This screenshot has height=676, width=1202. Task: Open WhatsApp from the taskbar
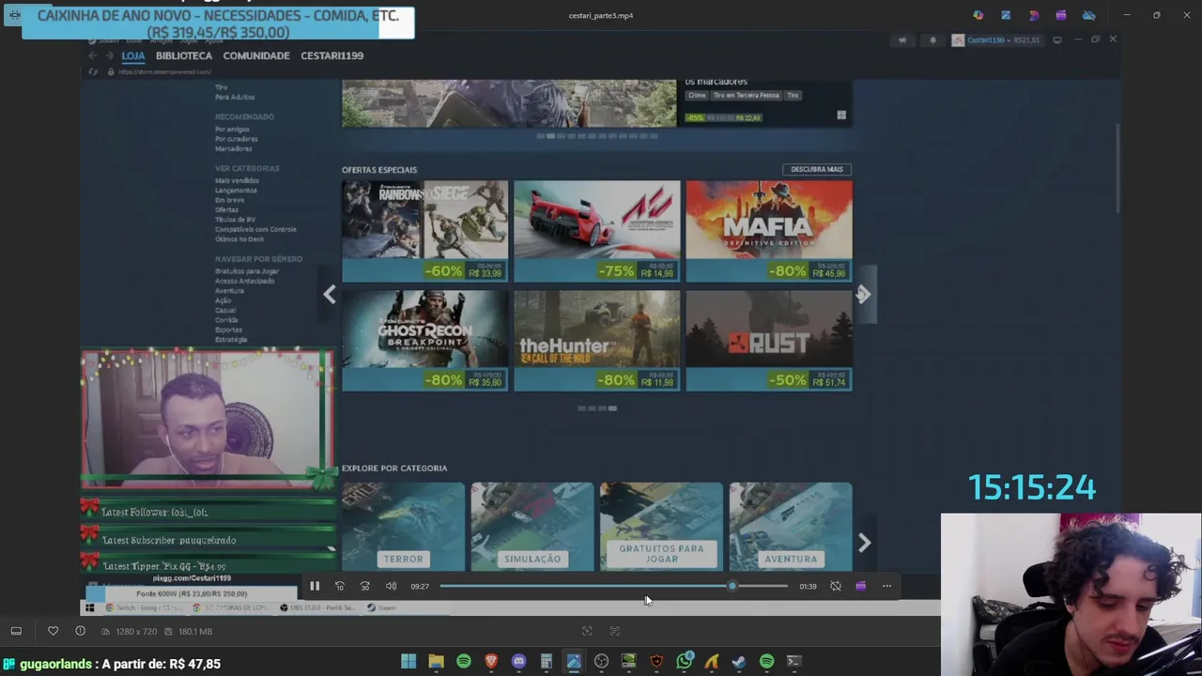684,661
